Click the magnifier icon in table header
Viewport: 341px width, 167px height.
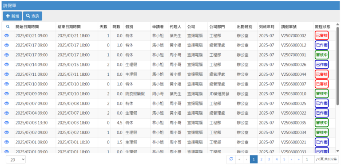coord(8,27)
